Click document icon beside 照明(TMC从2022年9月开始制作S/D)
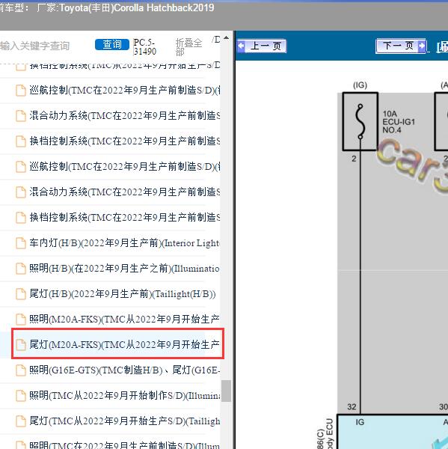Screen dimensions: 448x449 (21, 396)
